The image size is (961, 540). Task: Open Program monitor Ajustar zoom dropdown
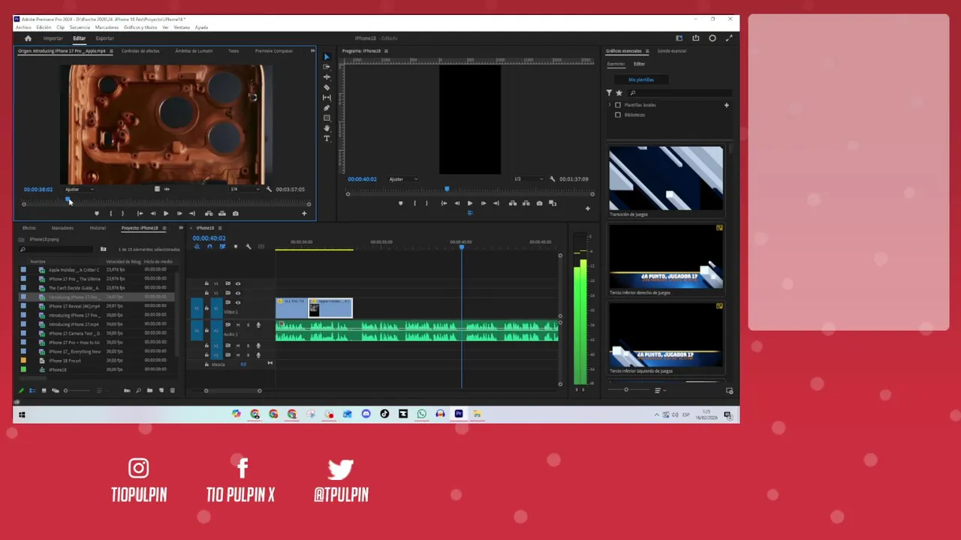point(403,179)
